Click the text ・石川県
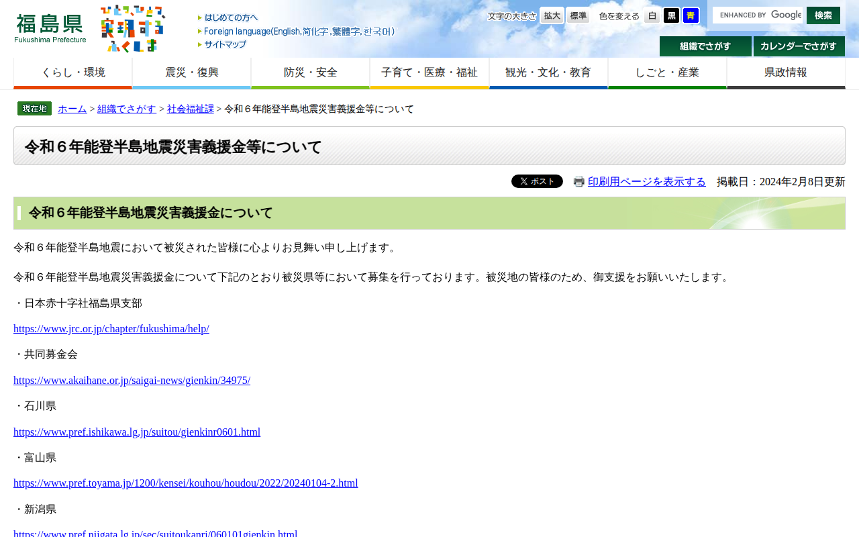Image resolution: width=859 pixels, height=537 pixels. 35,406
